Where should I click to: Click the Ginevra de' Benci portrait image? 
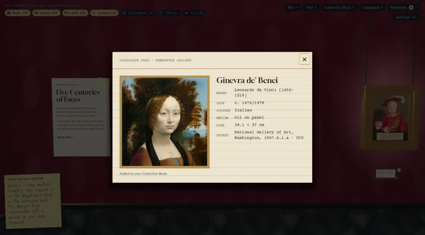click(165, 122)
